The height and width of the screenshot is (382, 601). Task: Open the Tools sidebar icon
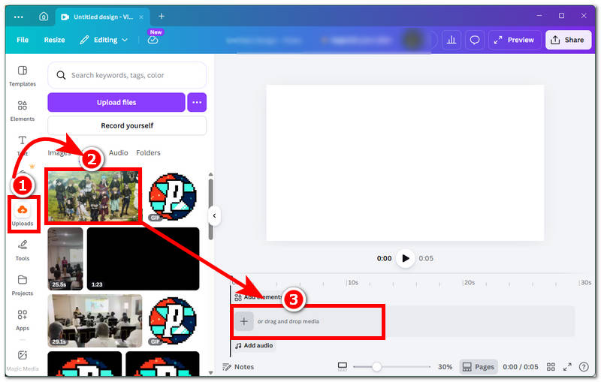[x=23, y=249]
